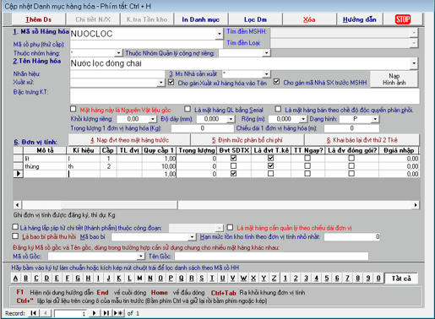Click 'Chiều dài 1 đơn vị hàng hóa (m)' field
Screen dimensions: 435x319
[x=351, y=128]
